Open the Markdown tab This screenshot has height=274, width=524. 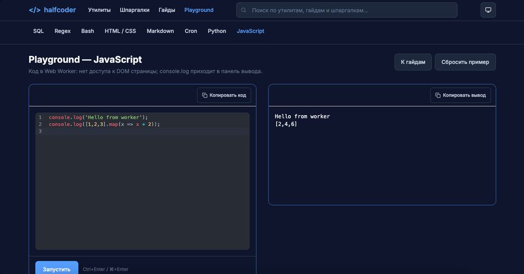(x=160, y=31)
